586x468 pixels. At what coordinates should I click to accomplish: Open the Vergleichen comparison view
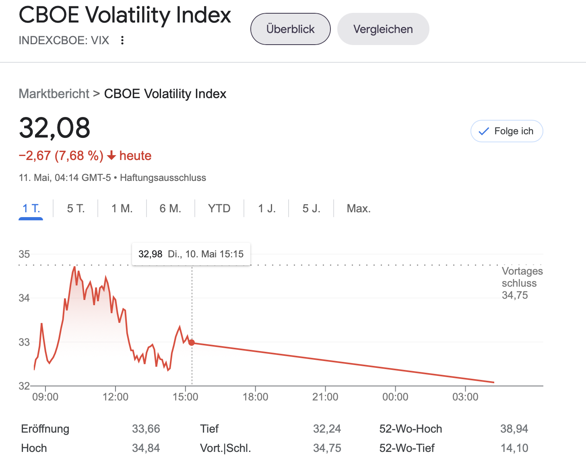pos(383,29)
